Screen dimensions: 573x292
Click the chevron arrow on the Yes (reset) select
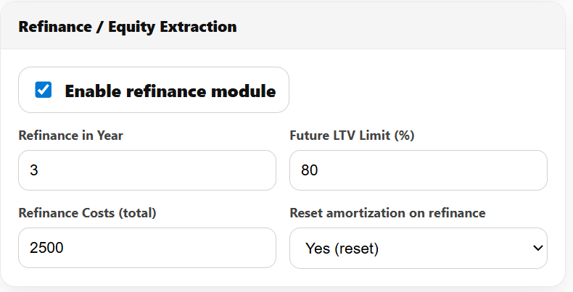pyautogui.click(x=537, y=249)
